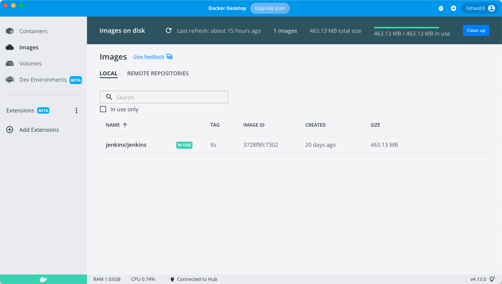Switch to the REMOTE REPOSITORIES tab
502x284 pixels.
pyautogui.click(x=158, y=73)
